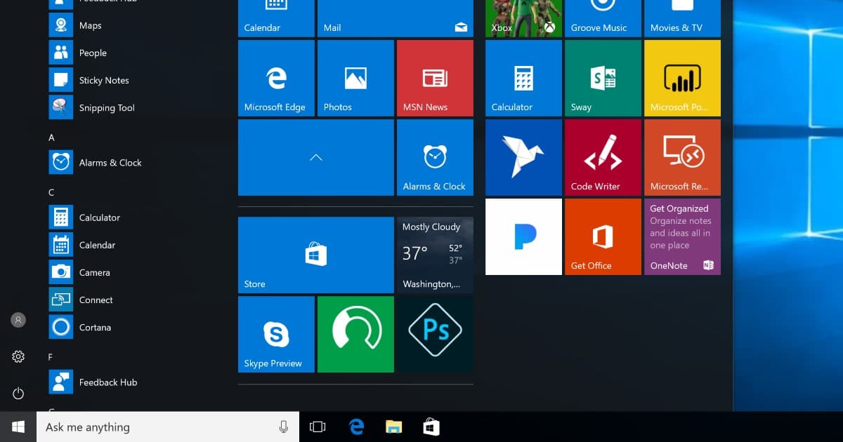Open Store from the taskbar
The image size is (843, 442).
click(431, 427)
